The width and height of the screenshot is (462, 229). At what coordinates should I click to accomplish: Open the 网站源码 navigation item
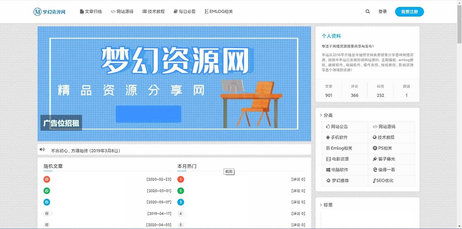point(122,12)
